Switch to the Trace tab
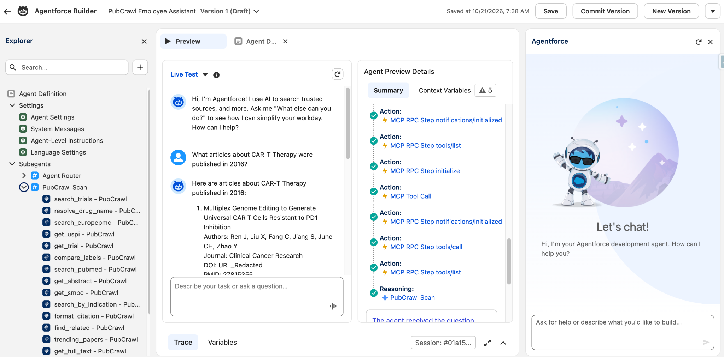Viewport: 724px width, 357px height. coord(183,342)
